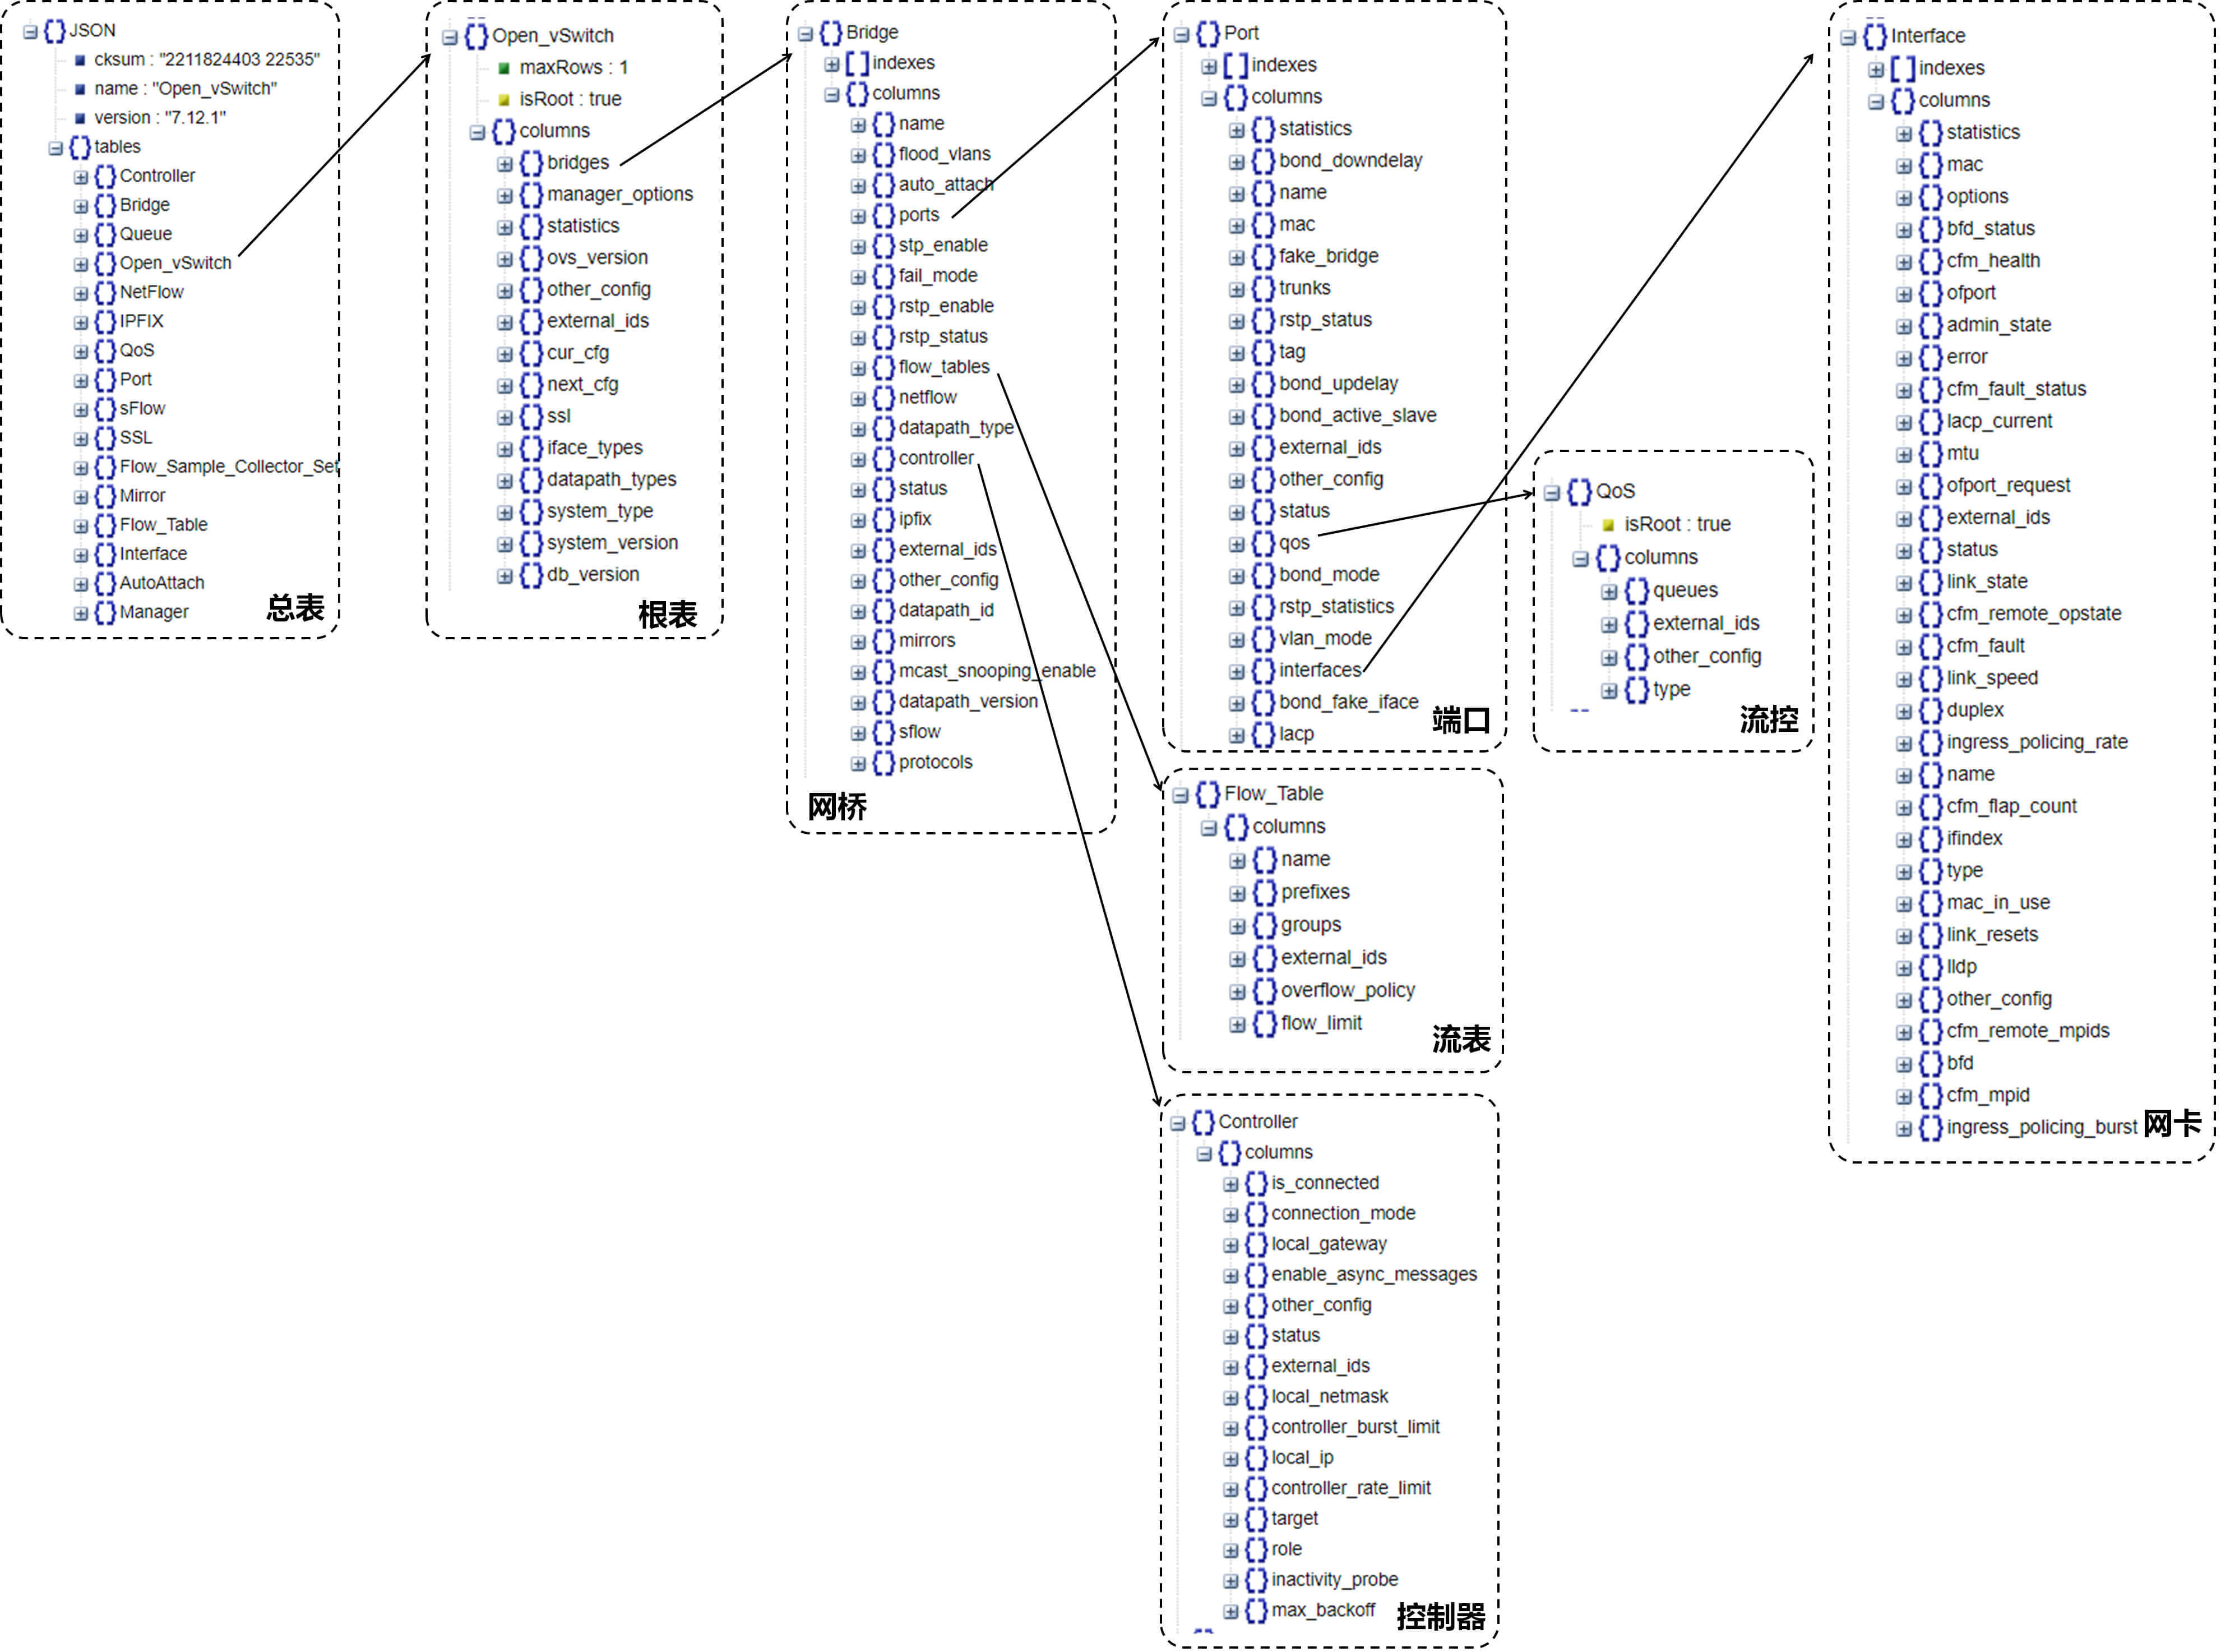Click the blue square icon next to cksum
The width and height of the screenshot is (2221, 1652).
tap(80, 60)
